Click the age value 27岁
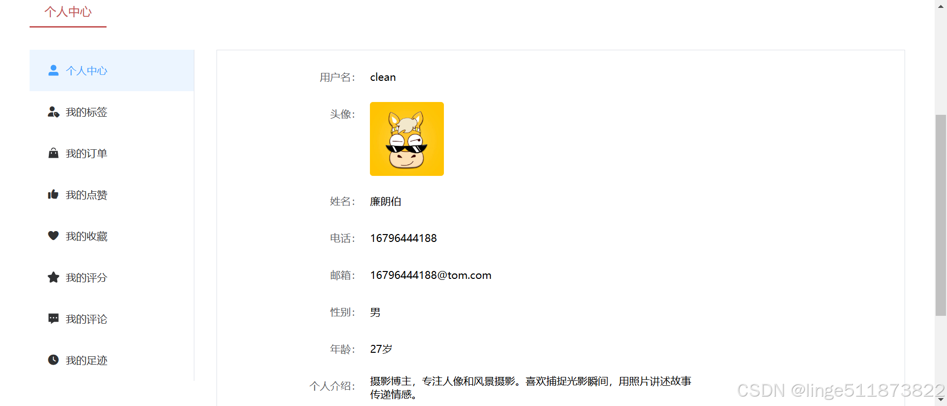This screenshot has height=406, width=947. pyautogui.click(x=381, y=349)
